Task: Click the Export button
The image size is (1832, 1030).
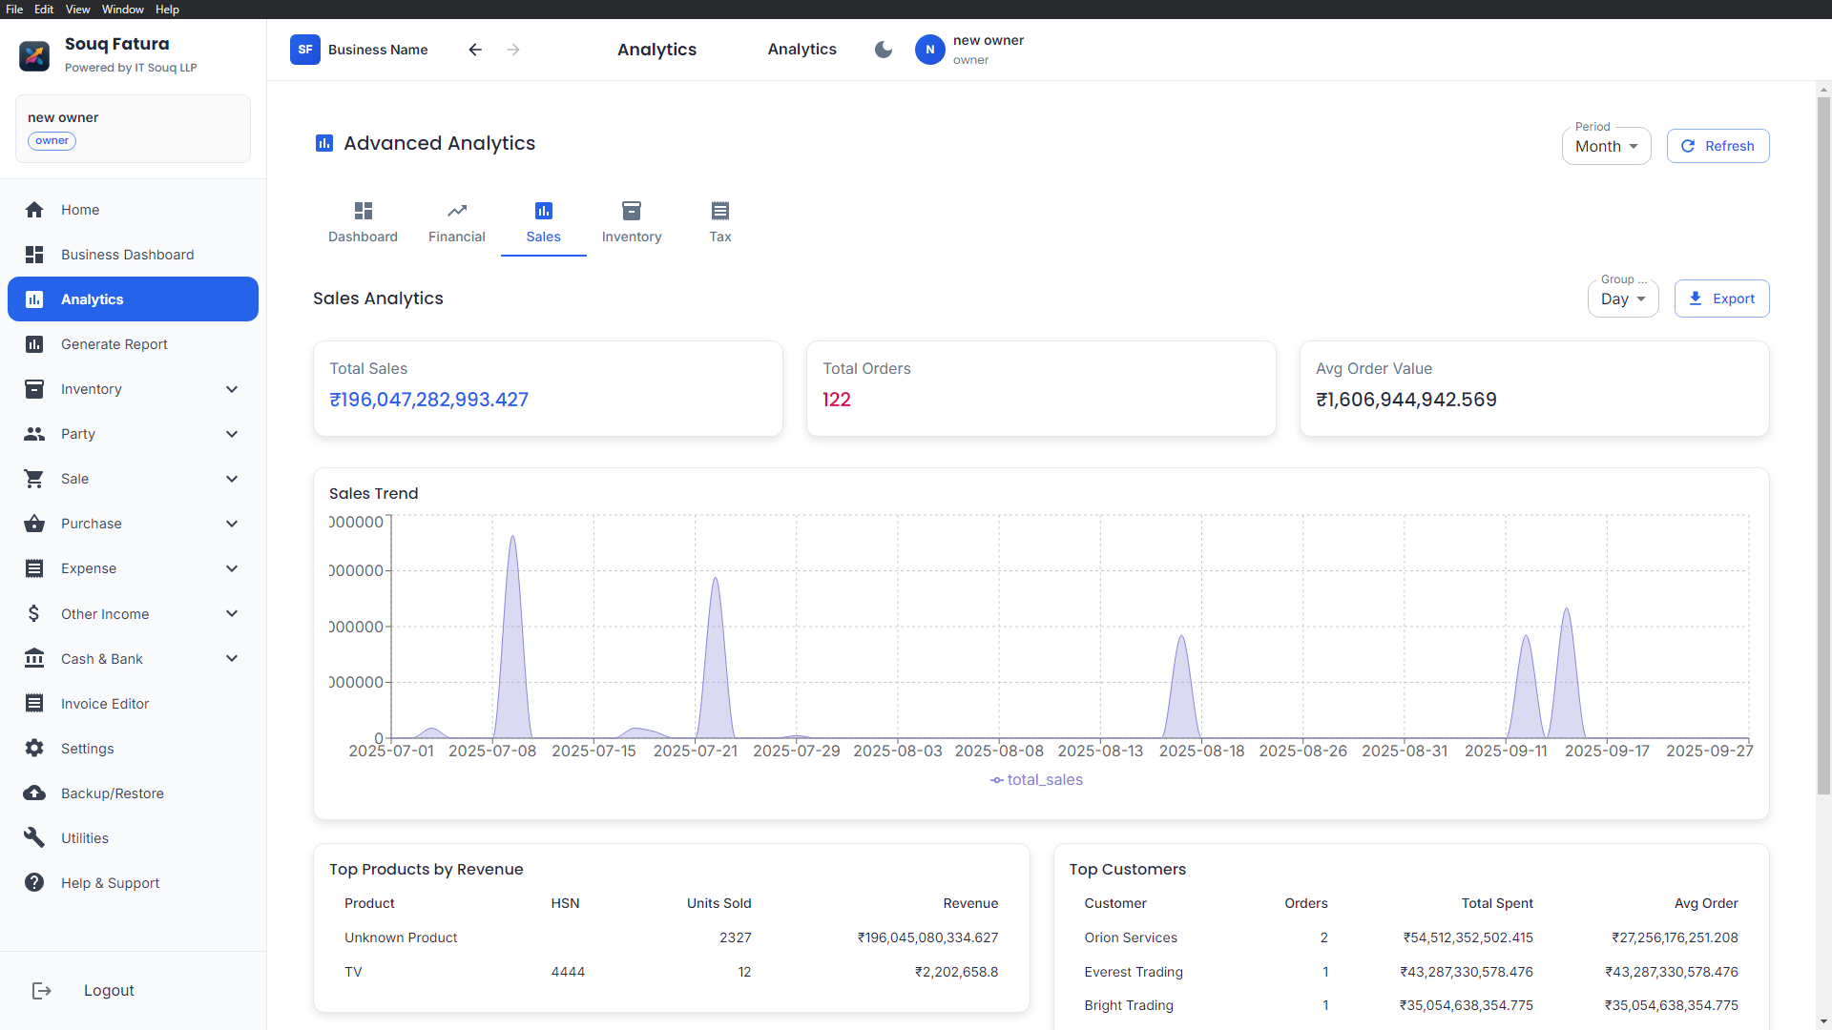Action: click(1722, 299)
